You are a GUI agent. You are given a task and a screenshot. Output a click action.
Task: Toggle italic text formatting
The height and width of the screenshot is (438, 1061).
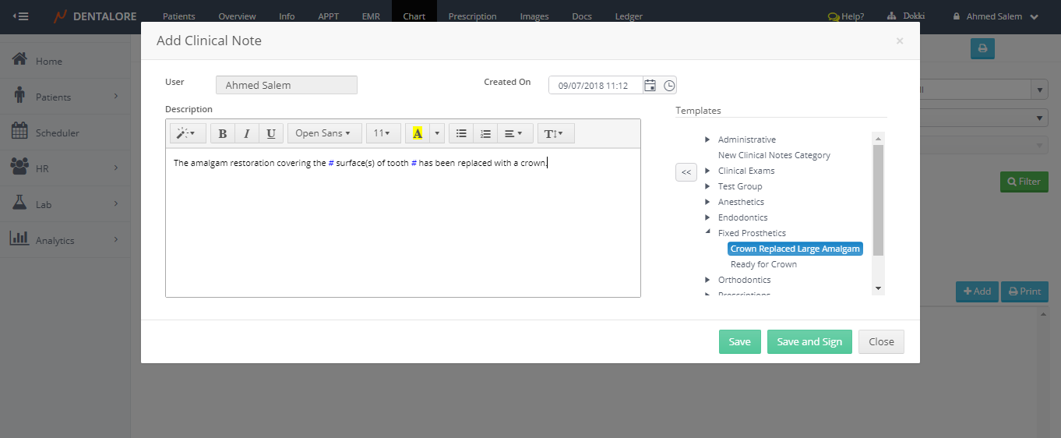pos(246,133)
